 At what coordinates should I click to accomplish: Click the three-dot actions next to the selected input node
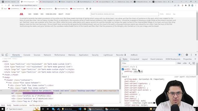[1, 91]
